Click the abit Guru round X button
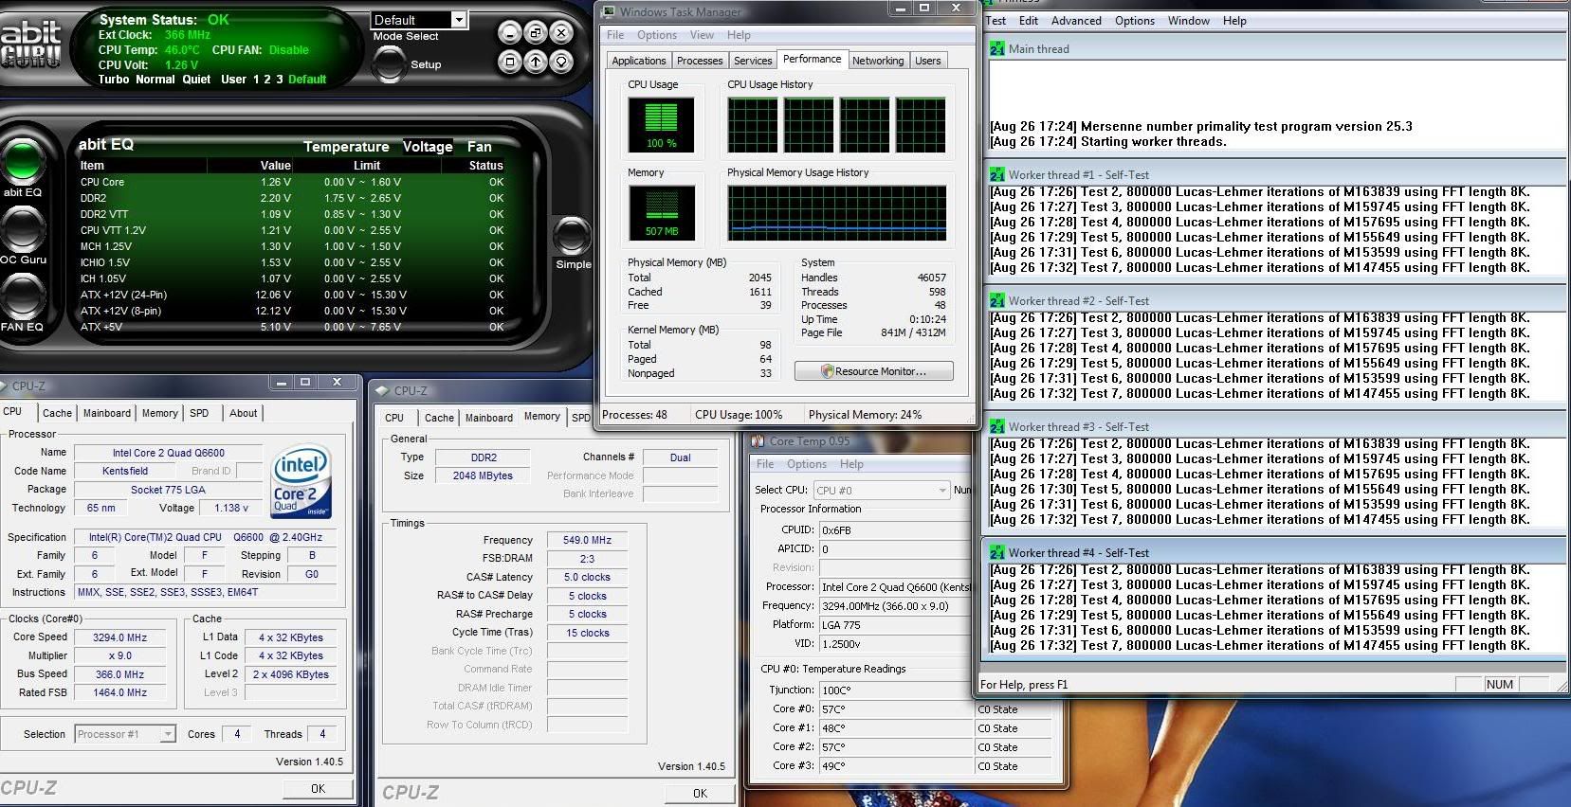 (561, 33)
